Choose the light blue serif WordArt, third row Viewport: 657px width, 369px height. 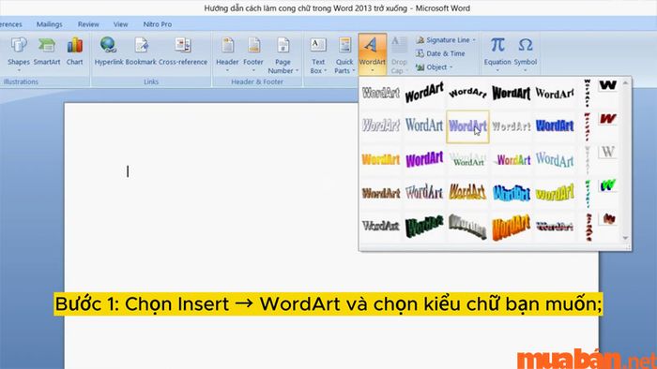coord(555,159)
